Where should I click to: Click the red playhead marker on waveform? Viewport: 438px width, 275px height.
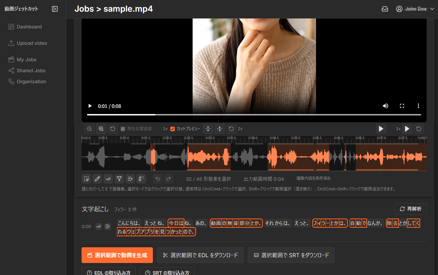pos(151,157)
